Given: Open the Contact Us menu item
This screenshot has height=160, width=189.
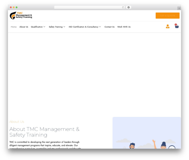Looking at the screenshot, I should click(x=109, y=27).
